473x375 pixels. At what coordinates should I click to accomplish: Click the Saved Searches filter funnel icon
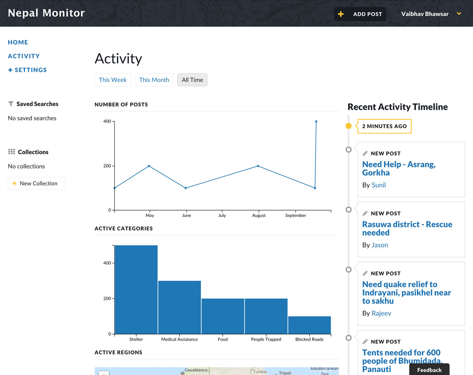11,104
